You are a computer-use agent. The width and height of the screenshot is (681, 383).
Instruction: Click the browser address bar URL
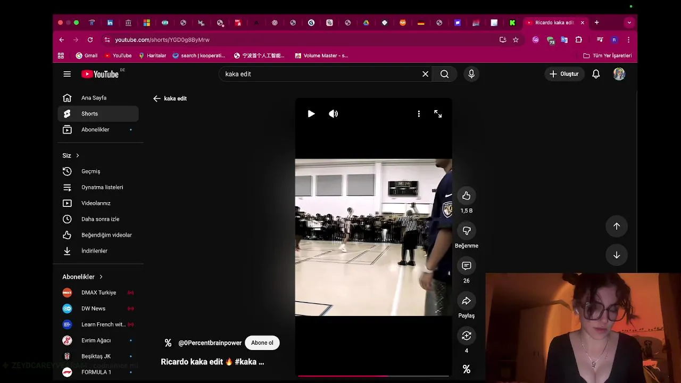pos(162,40)
